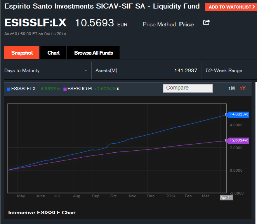
Task: Open the Snapshot tab
Action: [22, 53]
